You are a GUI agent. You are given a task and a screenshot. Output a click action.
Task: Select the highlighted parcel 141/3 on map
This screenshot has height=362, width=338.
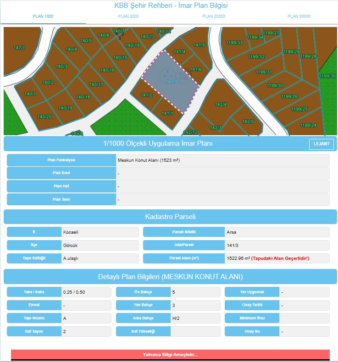[x=171, y=82]
